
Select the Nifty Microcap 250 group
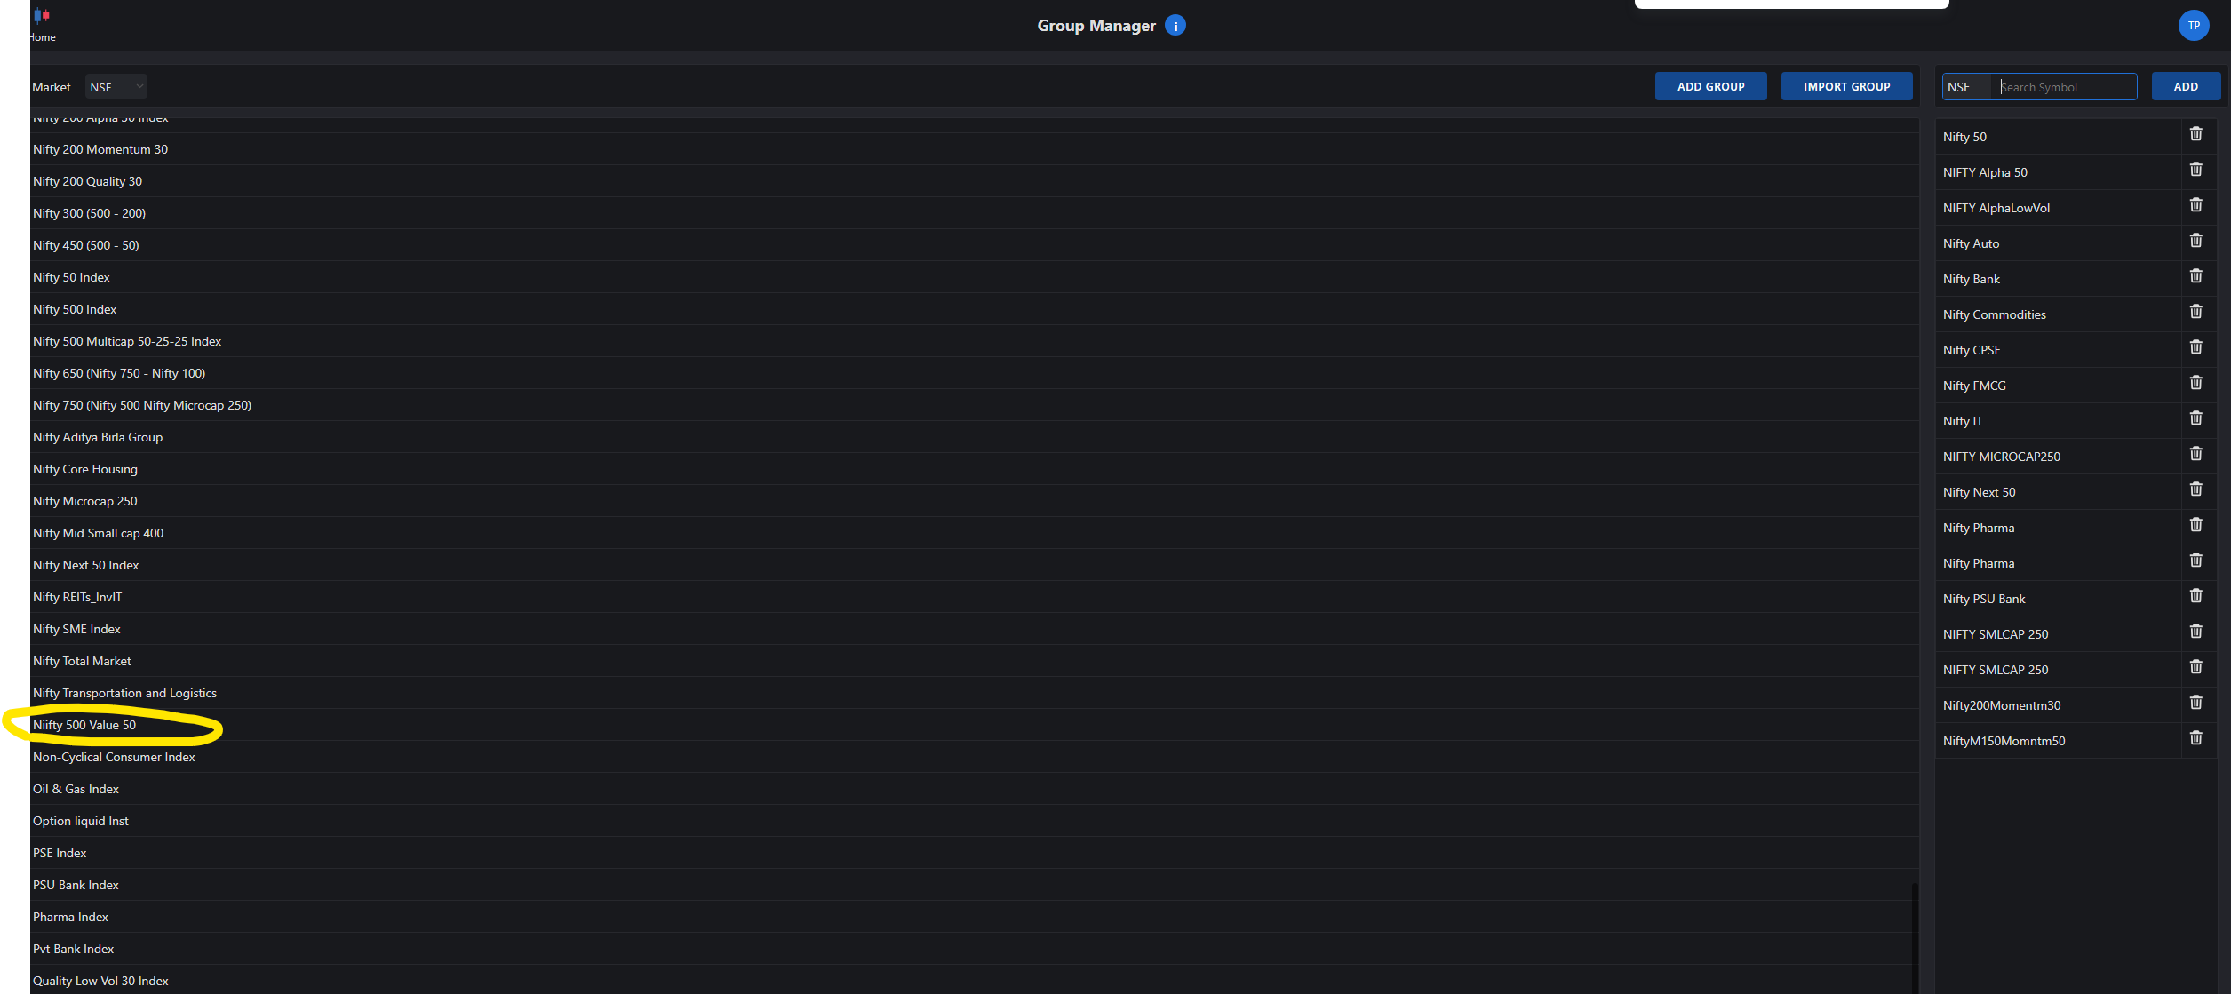tap(85, 502)
